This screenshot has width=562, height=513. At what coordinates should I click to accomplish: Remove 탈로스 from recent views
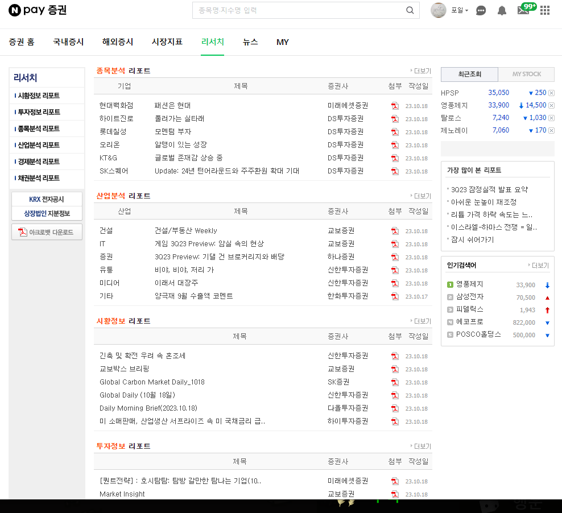pos(552,118)
